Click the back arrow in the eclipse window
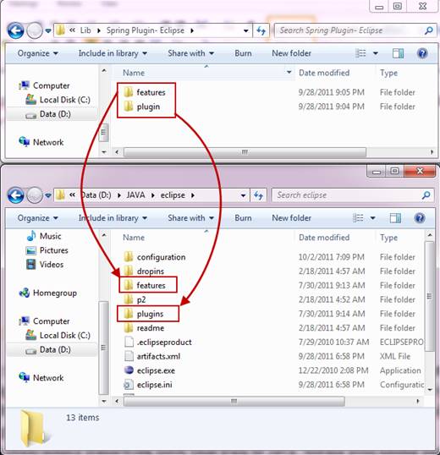This screenshot has height=455, width=440. coord(15,195)
